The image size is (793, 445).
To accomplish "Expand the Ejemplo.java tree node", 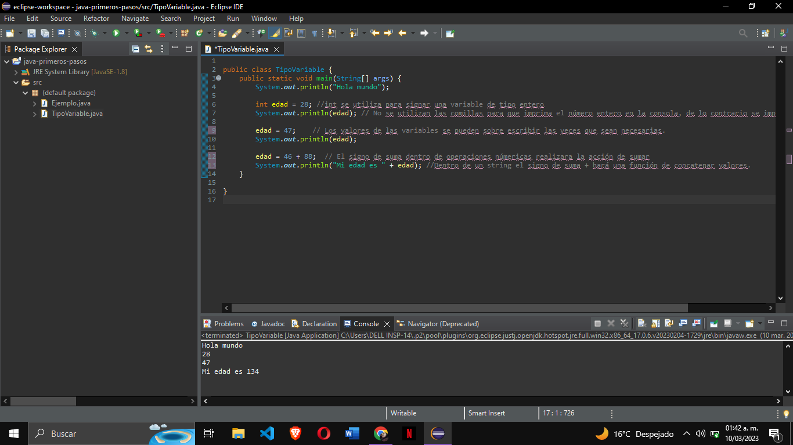I will tap(35, 103).
